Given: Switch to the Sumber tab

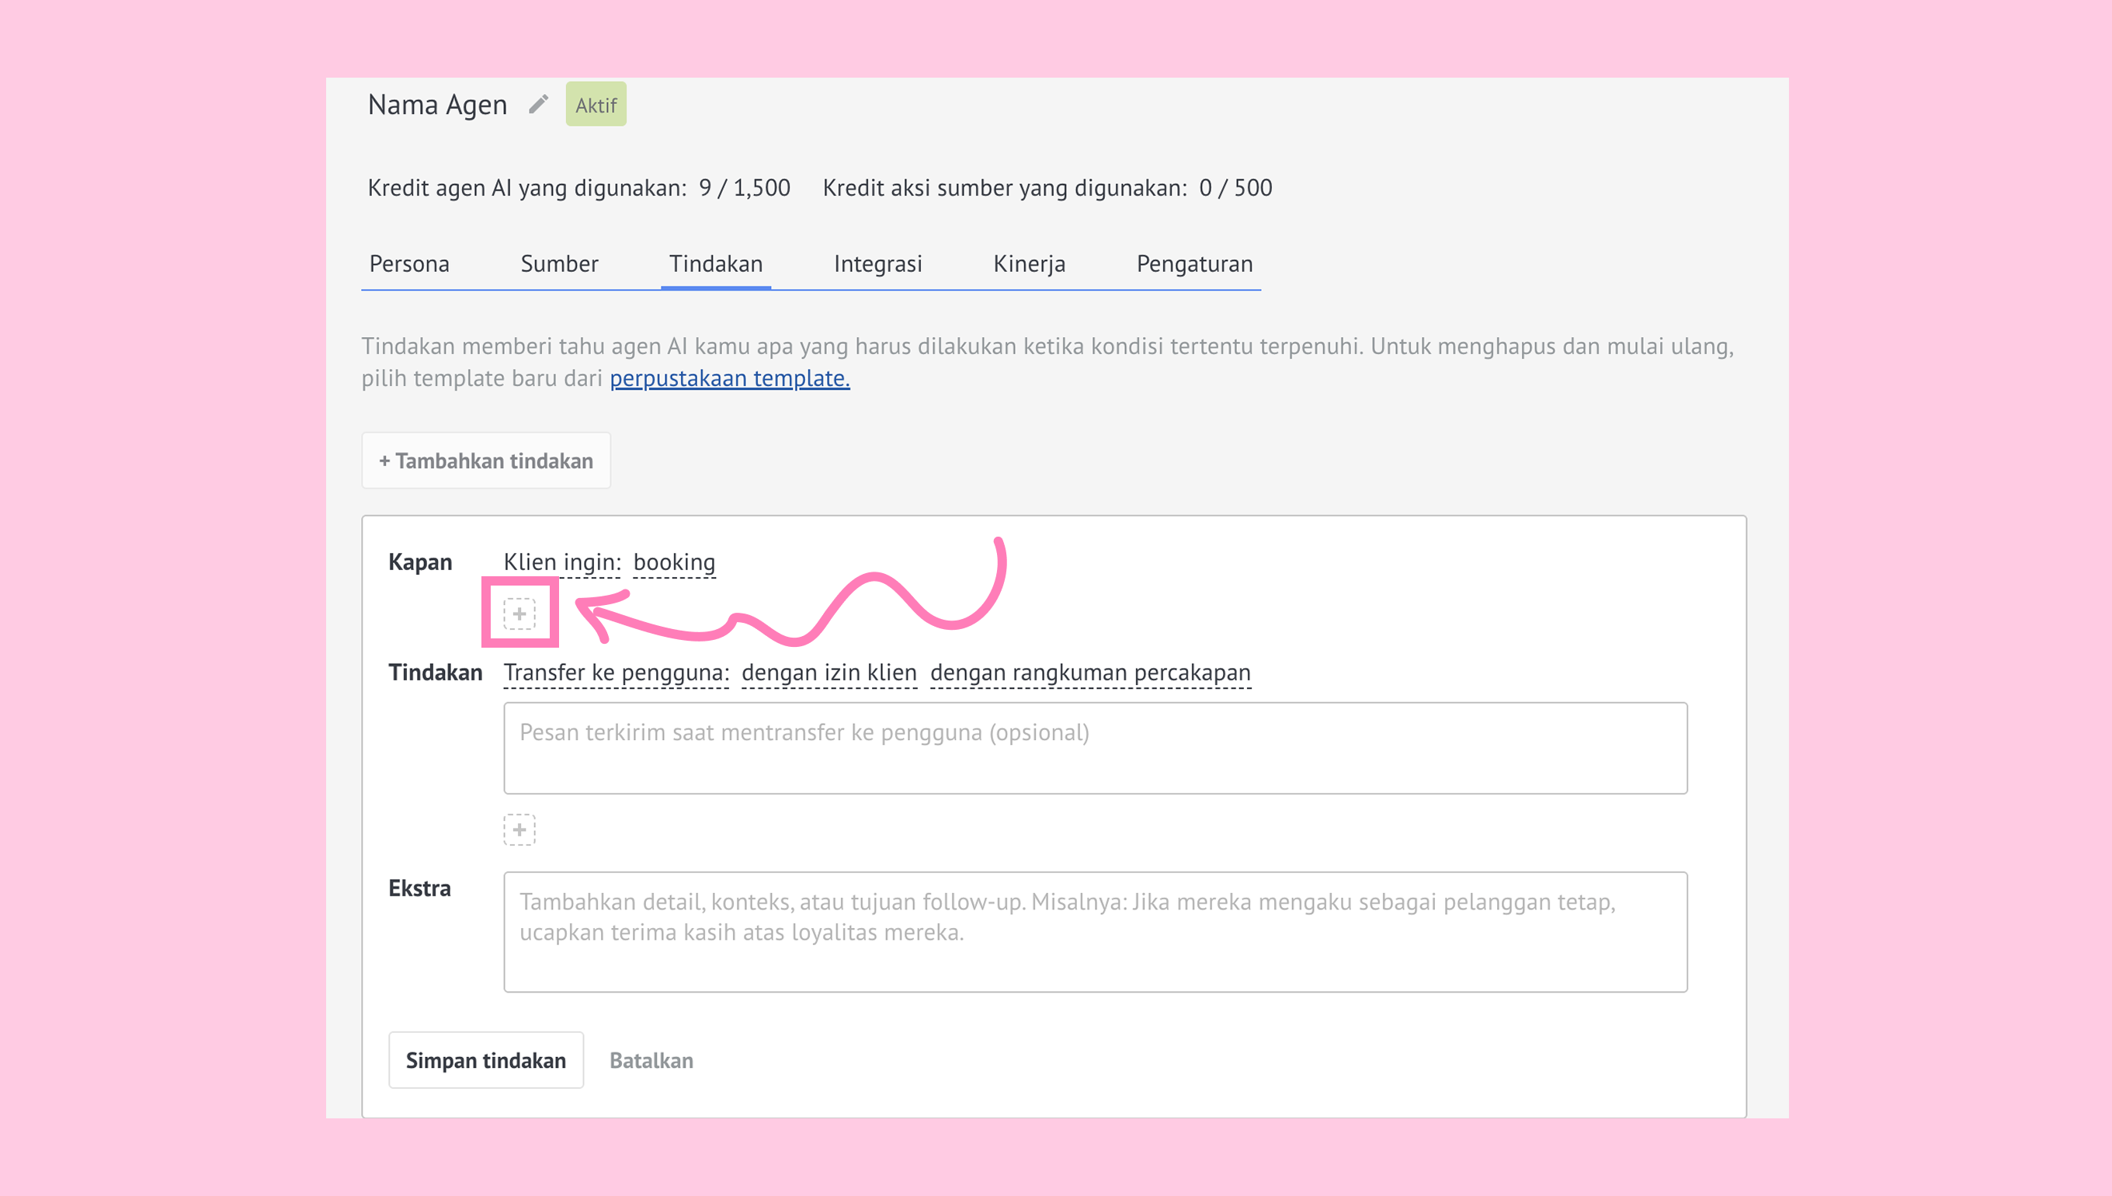Looking at the screenshot, I should coord(559,264).
